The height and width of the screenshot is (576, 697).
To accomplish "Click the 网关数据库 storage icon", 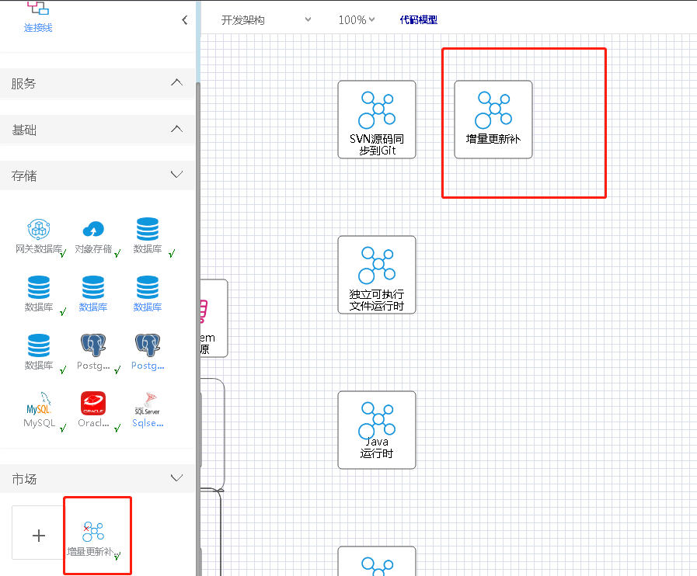I will [38, 230].
